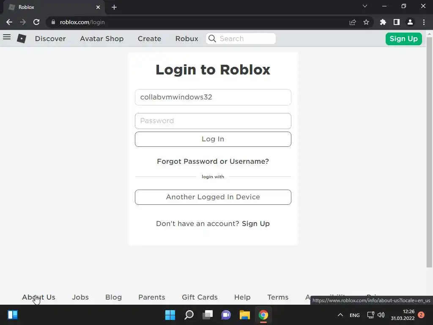Image resolution: width=433 pixels, height=325 pixels.
Task: Open the Terms footer link
Action: pyautogui.click(x=278, y=297)
